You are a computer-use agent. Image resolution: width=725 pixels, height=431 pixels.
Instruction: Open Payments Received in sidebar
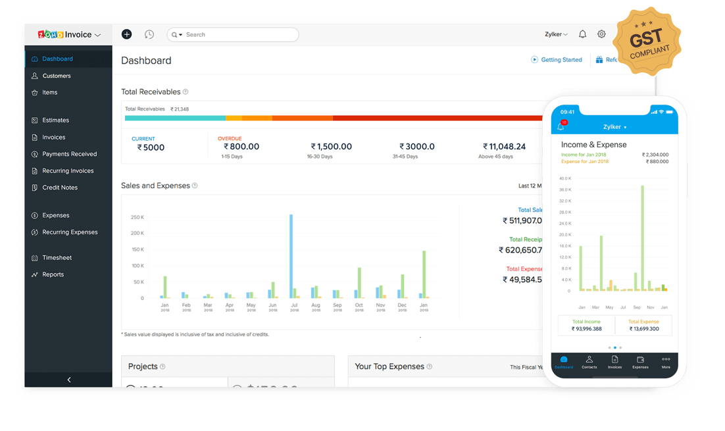point(68,154)
